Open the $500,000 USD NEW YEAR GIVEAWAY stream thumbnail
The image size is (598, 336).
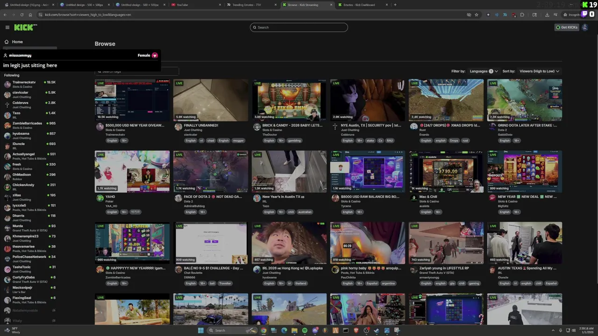[x=132, y=100]
